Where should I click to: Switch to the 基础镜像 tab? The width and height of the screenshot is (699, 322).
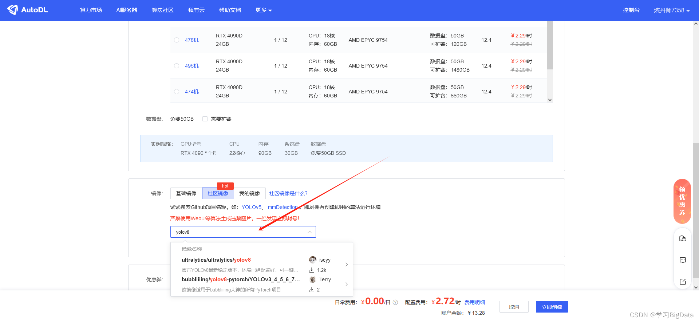pos(186,193)
